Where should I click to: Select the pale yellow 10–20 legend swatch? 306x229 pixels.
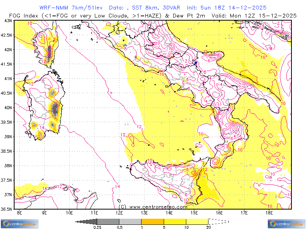pos(197,221)
